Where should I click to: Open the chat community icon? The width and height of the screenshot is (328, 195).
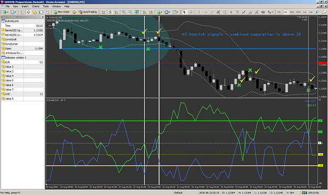[324, 12]
